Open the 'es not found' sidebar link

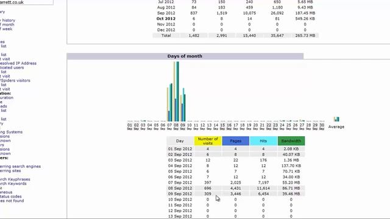pos(12,201)
